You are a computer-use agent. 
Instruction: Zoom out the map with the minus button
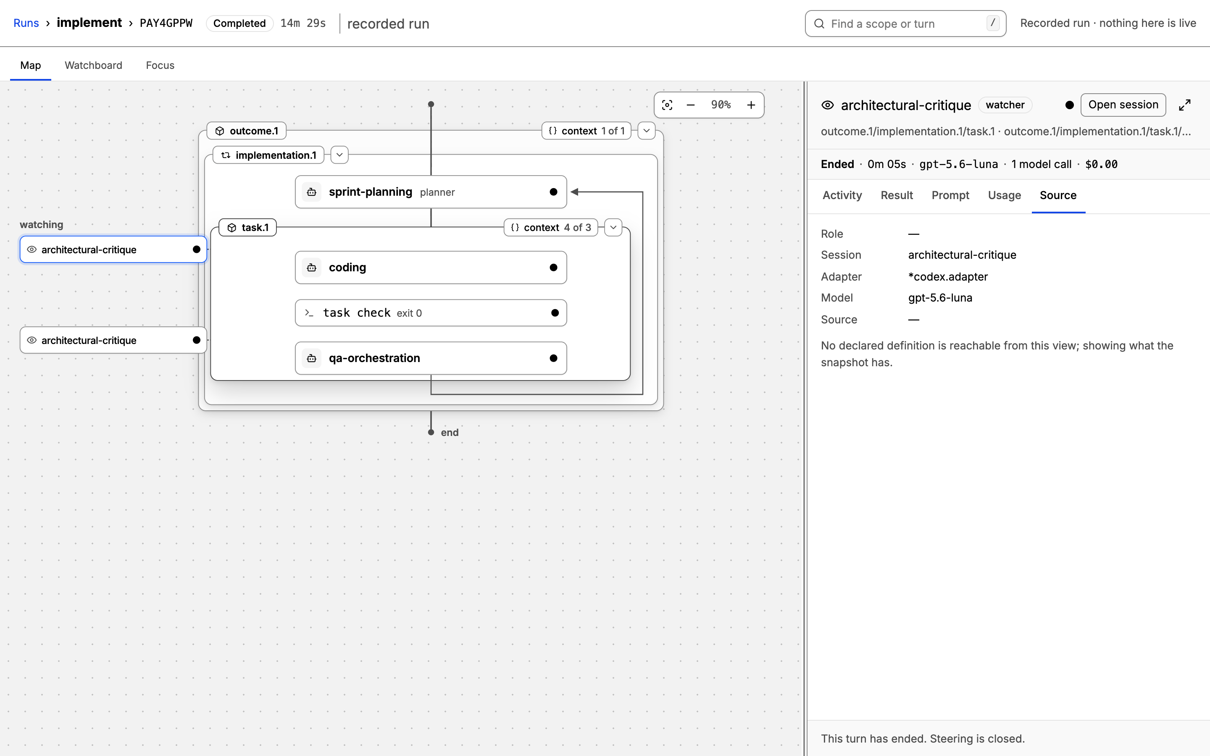[x=691, y=105]
